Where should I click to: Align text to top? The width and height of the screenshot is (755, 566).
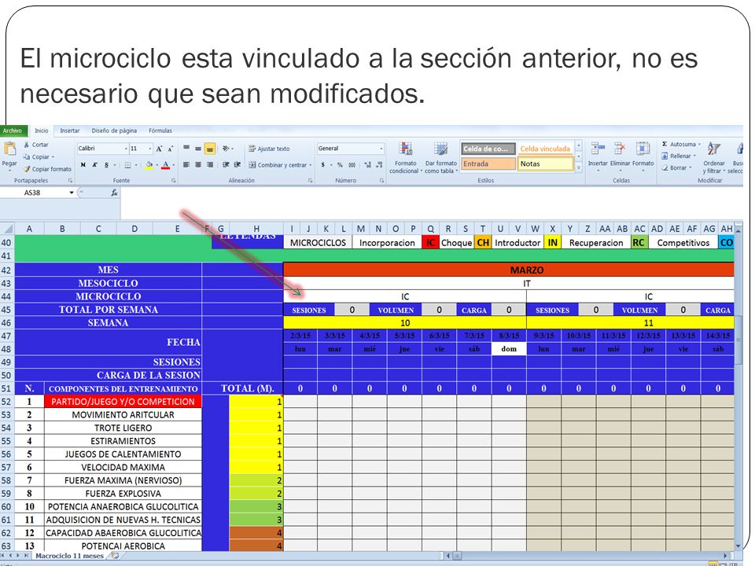tap(186, 149)
